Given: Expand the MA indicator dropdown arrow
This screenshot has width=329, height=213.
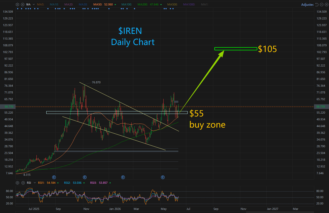Looking at the screenshot, I should 34,4.
